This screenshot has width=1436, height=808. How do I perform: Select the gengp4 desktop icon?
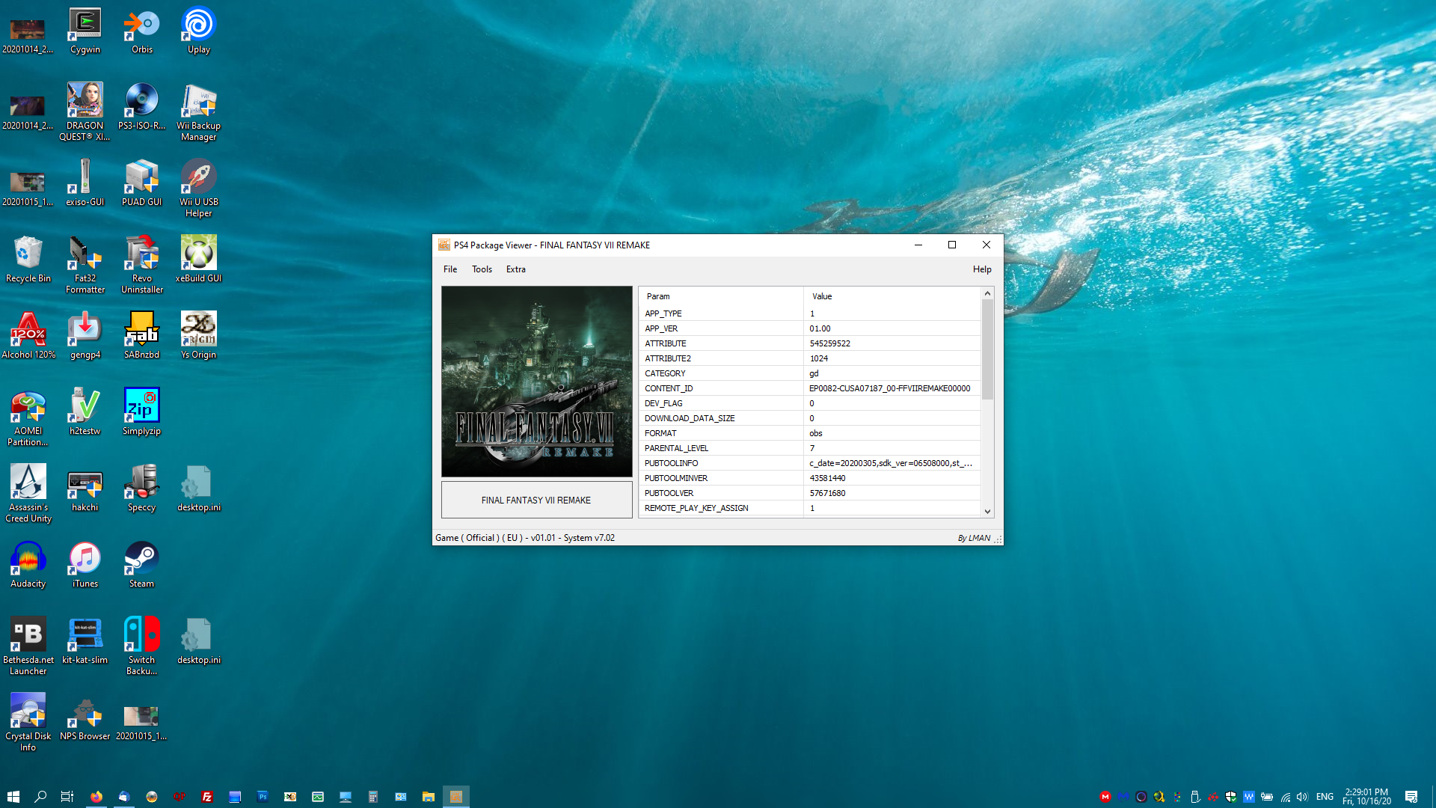[x=85, y=336]
